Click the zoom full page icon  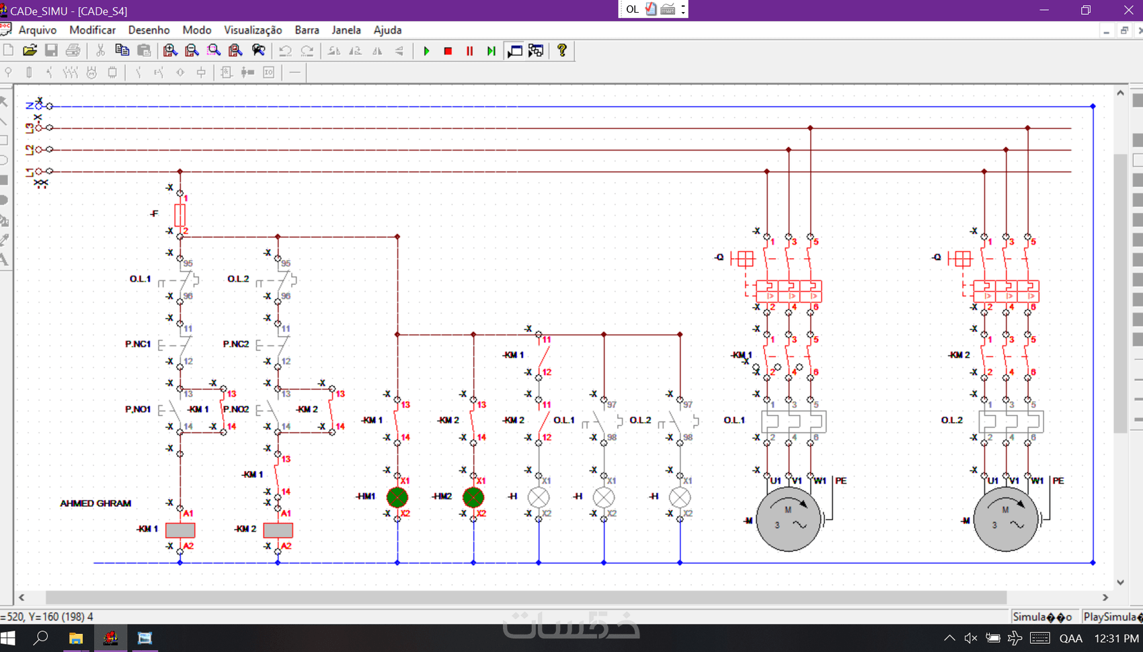[x=235, y=50]
